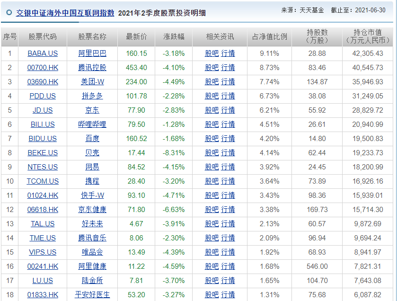Screen dimensions: 397x301
Task: Open 行情 link in the JD.US row
Action: (x=228, y=110)
